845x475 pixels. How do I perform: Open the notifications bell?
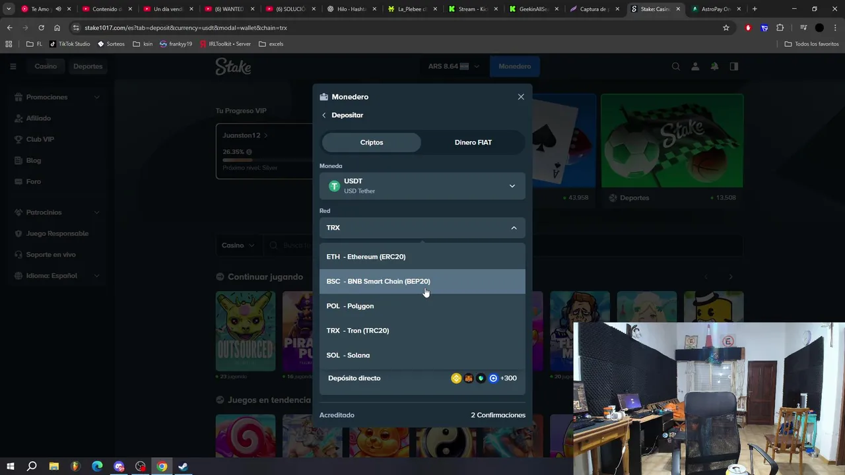[714, 66]
